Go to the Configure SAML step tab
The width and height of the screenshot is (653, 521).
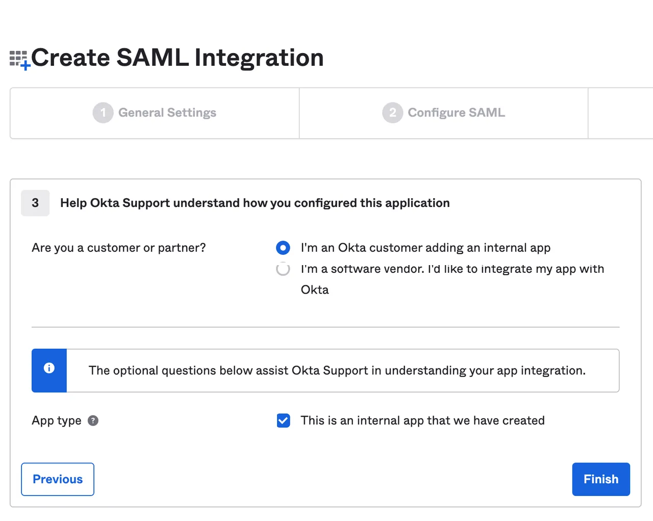(444, 113)
